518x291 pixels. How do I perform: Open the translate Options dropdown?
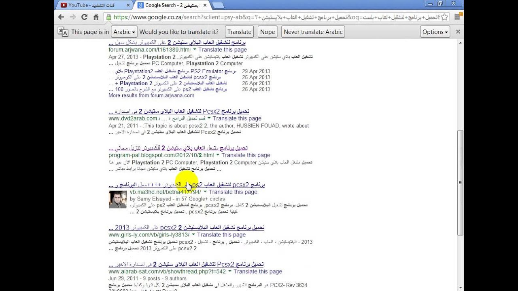tap(435, 32)
